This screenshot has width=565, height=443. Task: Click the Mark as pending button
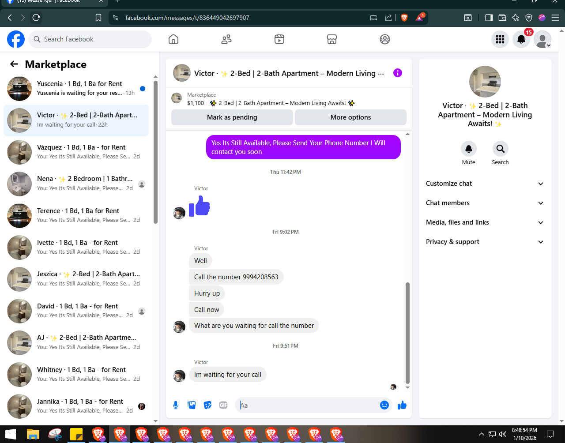(232, 117)
